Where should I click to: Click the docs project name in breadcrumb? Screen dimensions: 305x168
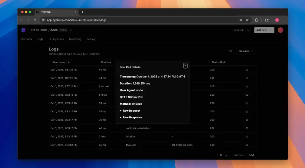54,30
